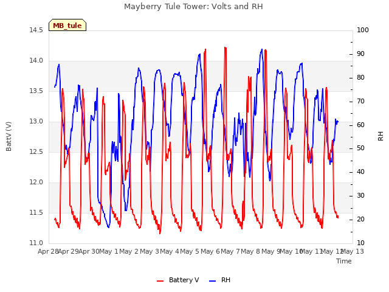Click the RH right axis title

click(380, 136)
